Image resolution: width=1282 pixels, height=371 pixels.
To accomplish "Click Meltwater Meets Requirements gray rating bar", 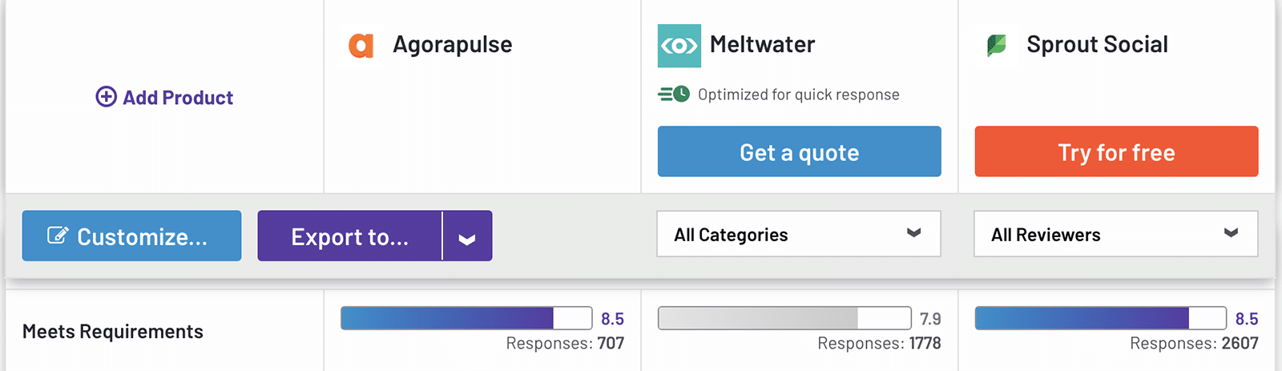I will click(784, 318).
